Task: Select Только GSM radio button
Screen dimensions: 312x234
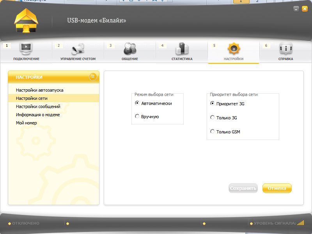Action: (212, 131)
